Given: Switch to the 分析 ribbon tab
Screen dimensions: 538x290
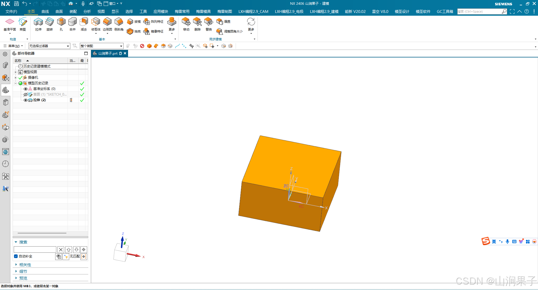Looking at the screenshot, I should (x=87, y=11).
